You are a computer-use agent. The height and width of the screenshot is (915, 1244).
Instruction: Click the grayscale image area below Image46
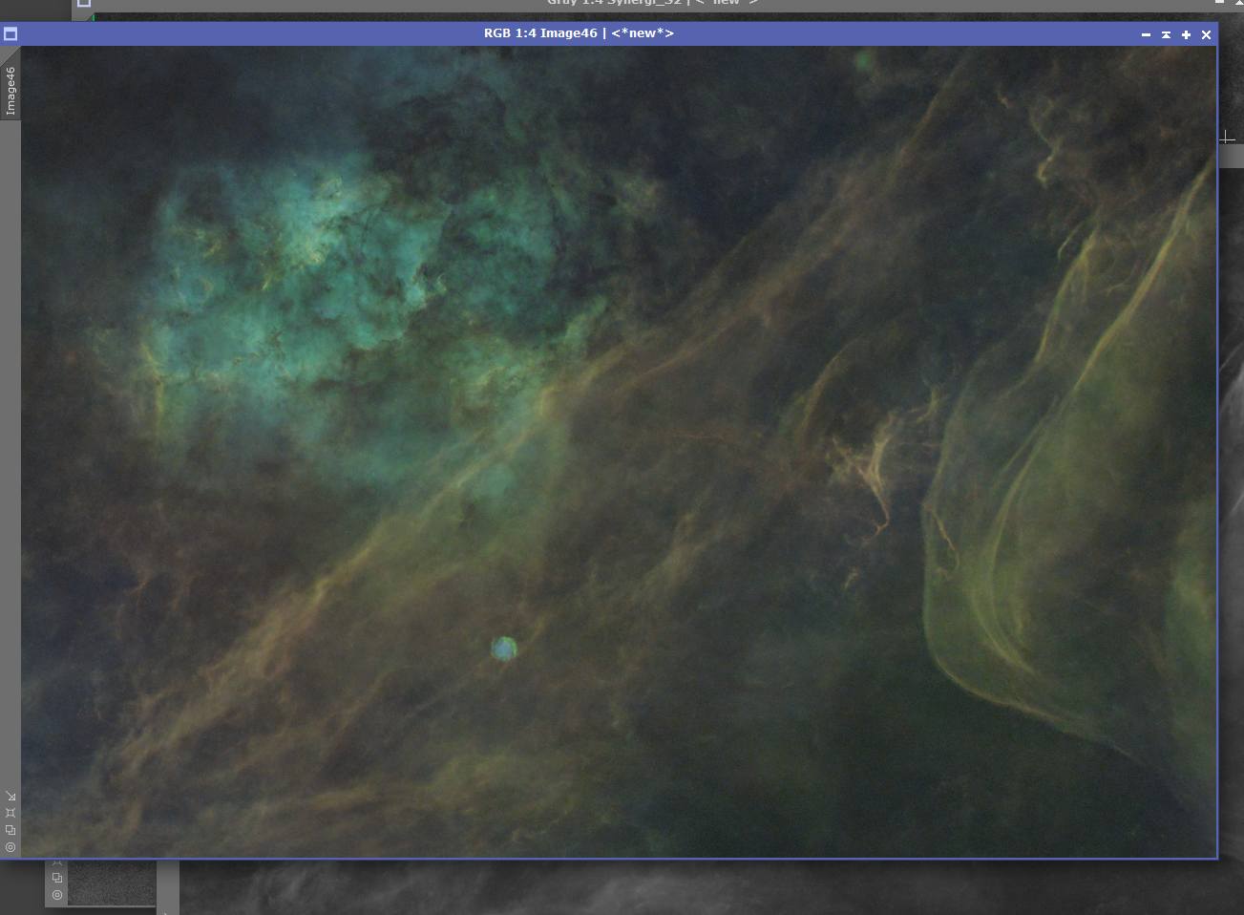(668, 888)
